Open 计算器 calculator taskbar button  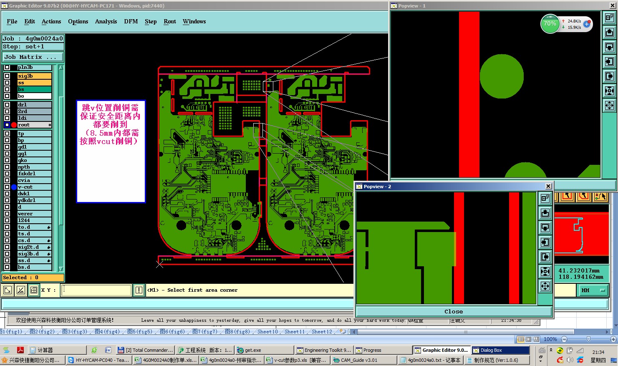(58, 350)
